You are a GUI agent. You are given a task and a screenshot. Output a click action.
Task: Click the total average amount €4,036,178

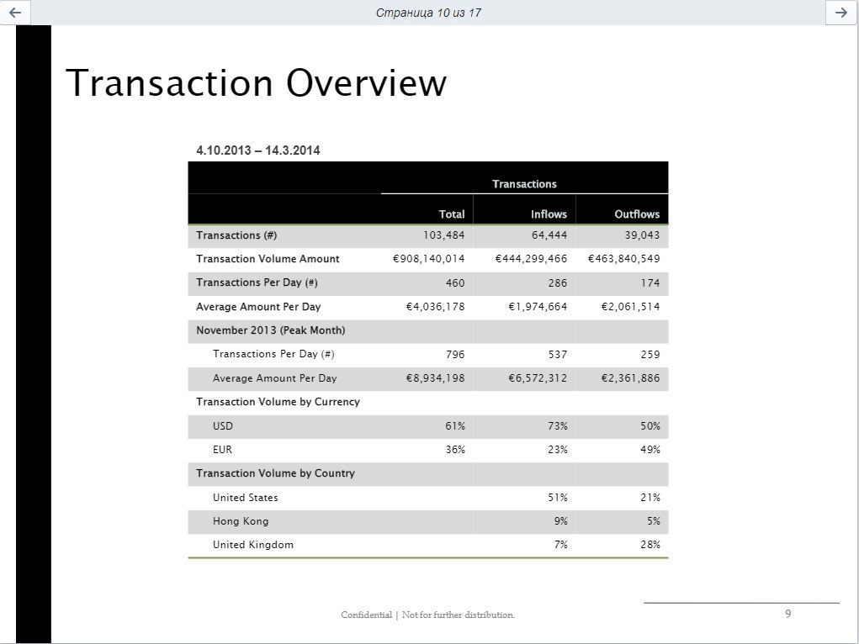pos(435,307)
